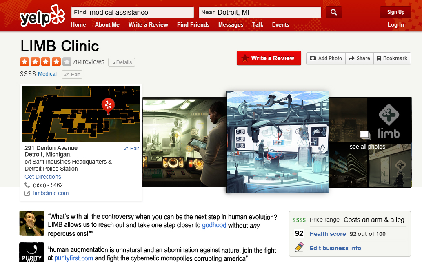422x262 pixels.
Task: Click the red map pin marker
Action: pos(108,106)
